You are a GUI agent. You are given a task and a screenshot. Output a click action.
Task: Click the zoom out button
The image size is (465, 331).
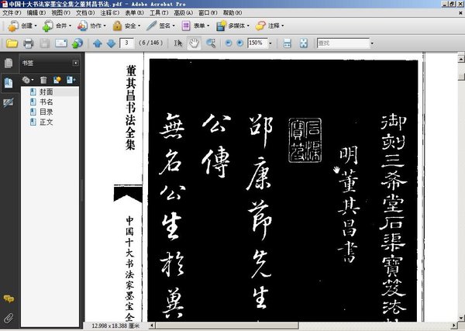point(228,43)
